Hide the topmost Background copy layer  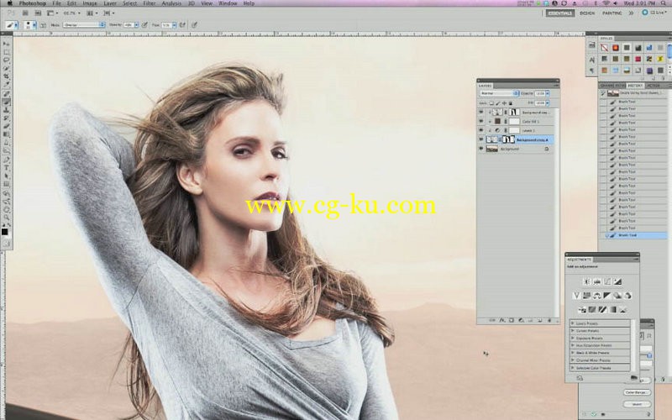480,112
